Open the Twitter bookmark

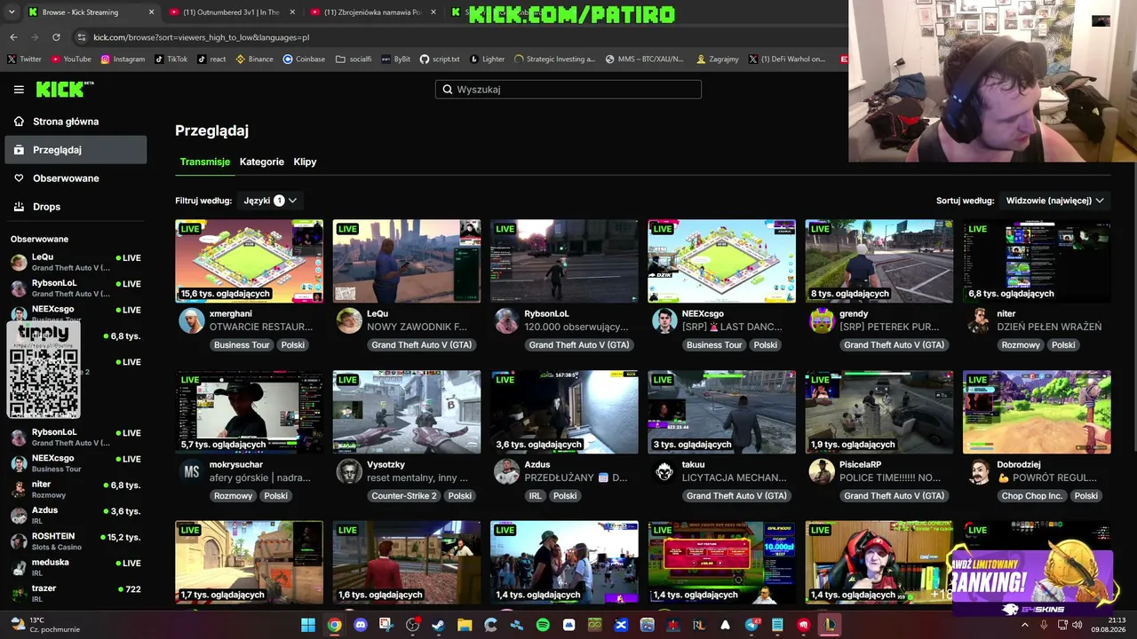tap(25, 59)
